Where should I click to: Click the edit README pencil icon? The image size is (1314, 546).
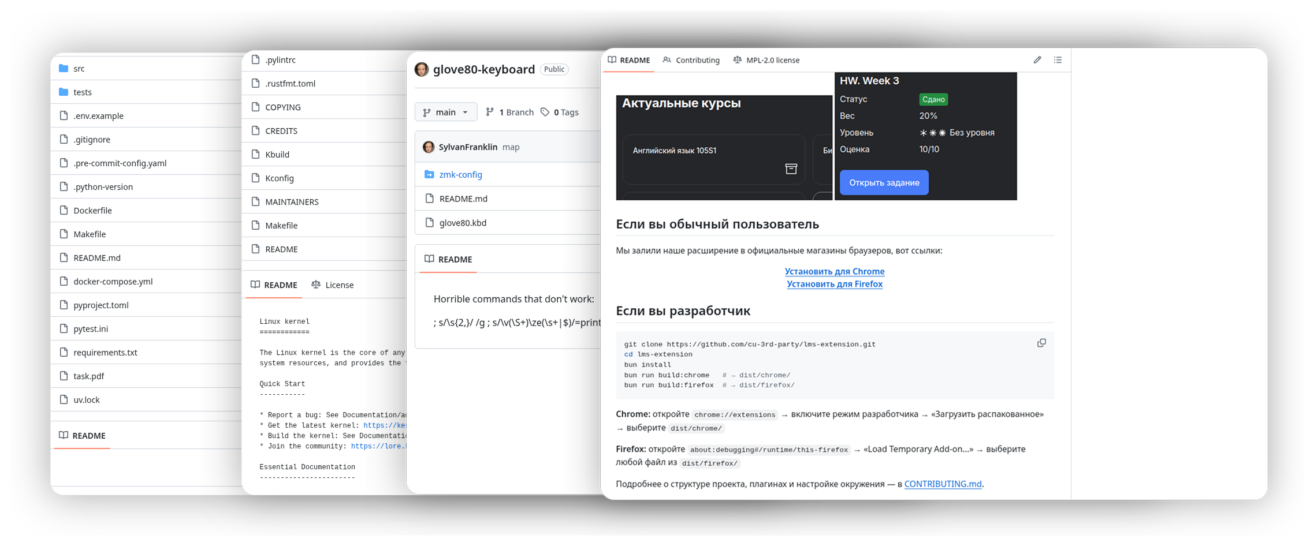pos(1037,60)
